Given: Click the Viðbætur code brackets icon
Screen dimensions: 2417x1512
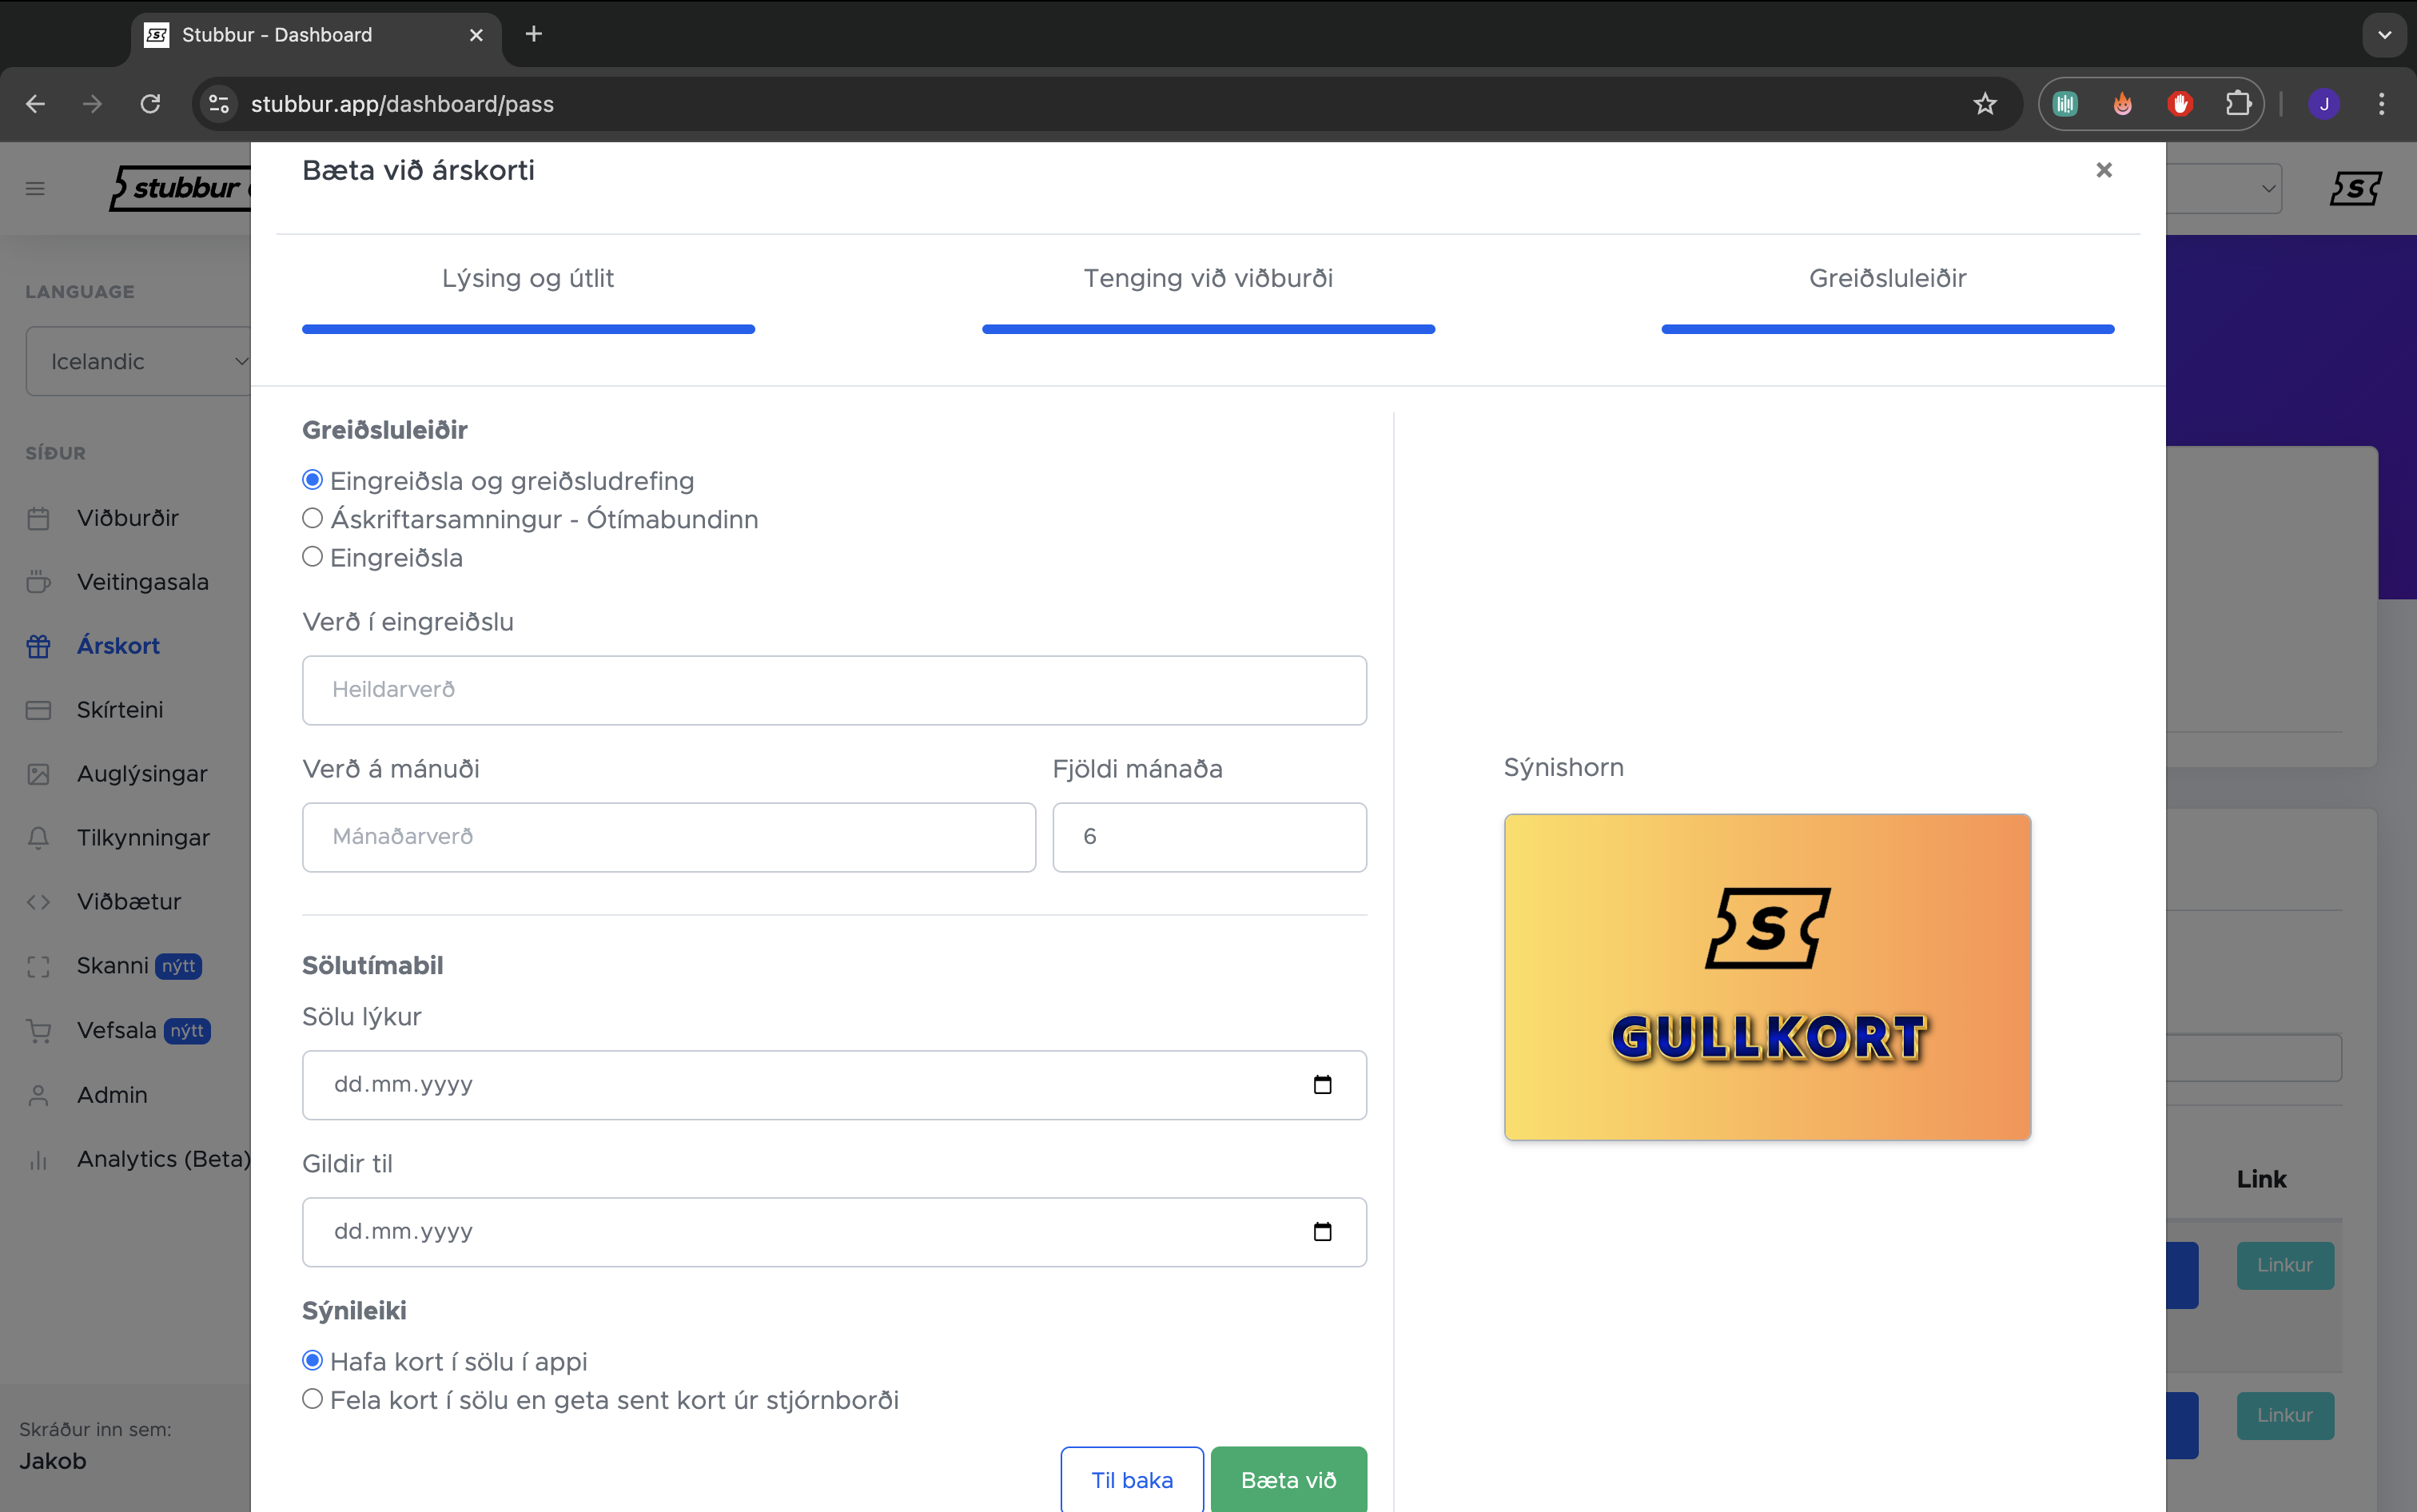Looking at the screenshot, I should click(38, 902).
